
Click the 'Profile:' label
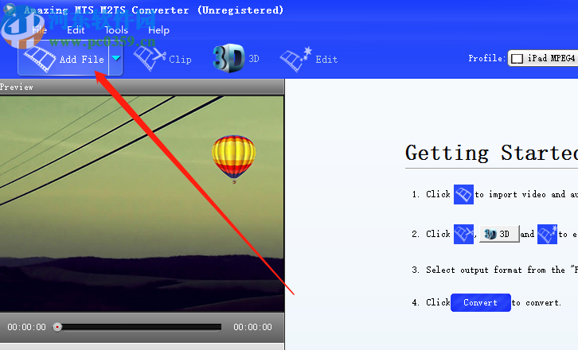coord(486,58)
